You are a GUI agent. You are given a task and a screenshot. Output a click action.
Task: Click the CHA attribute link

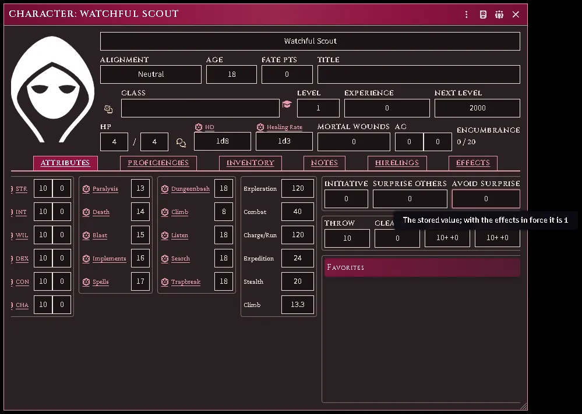pos(22,305)
